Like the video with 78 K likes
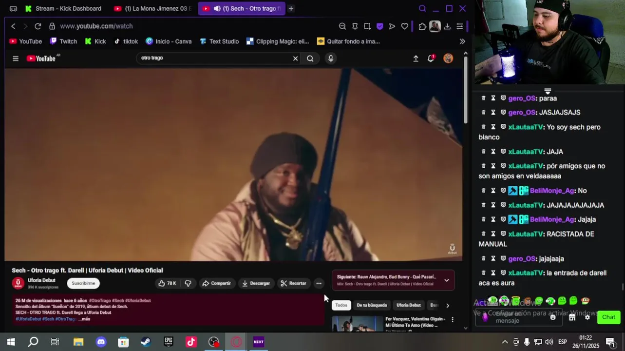Screen dimensions: 625x351 [167, 283]
